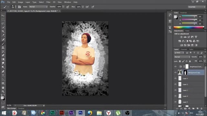Open the layer blend mode dropdown
The height and width of the screenshot is (116, 207).
[182, 57]
